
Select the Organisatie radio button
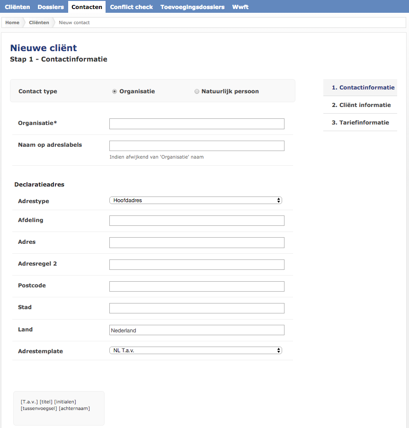click(x=115, y=91)
